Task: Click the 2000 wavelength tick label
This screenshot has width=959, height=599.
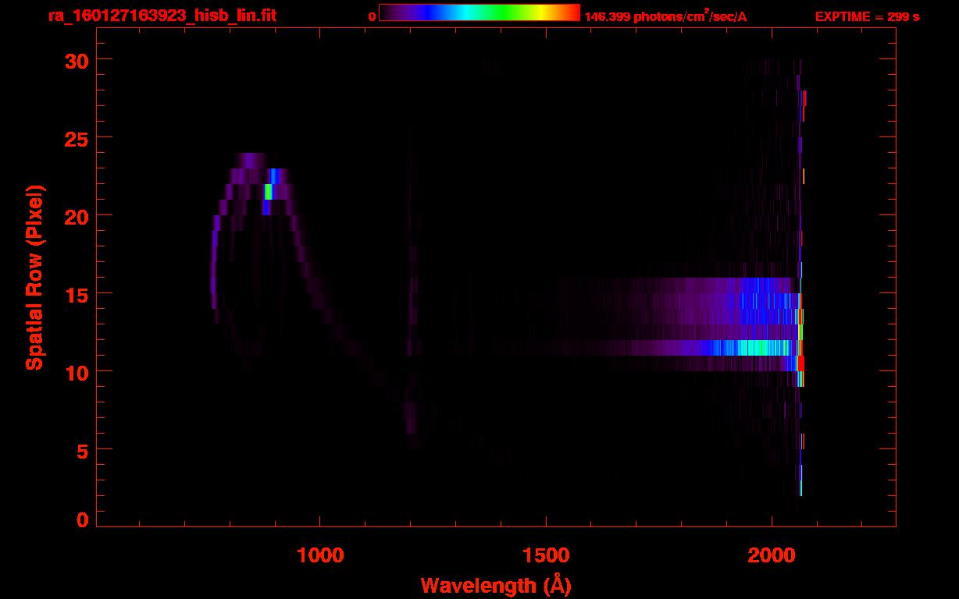Action: pos(772,555)
